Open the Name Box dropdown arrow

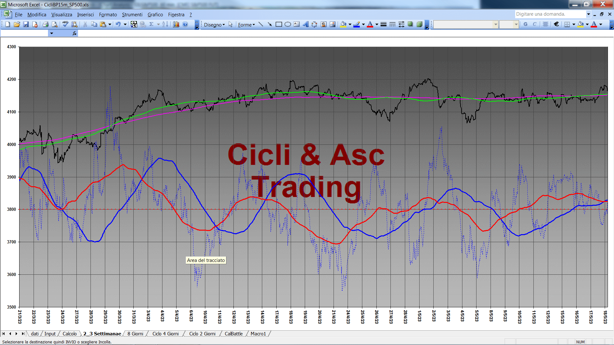point(51,33)
